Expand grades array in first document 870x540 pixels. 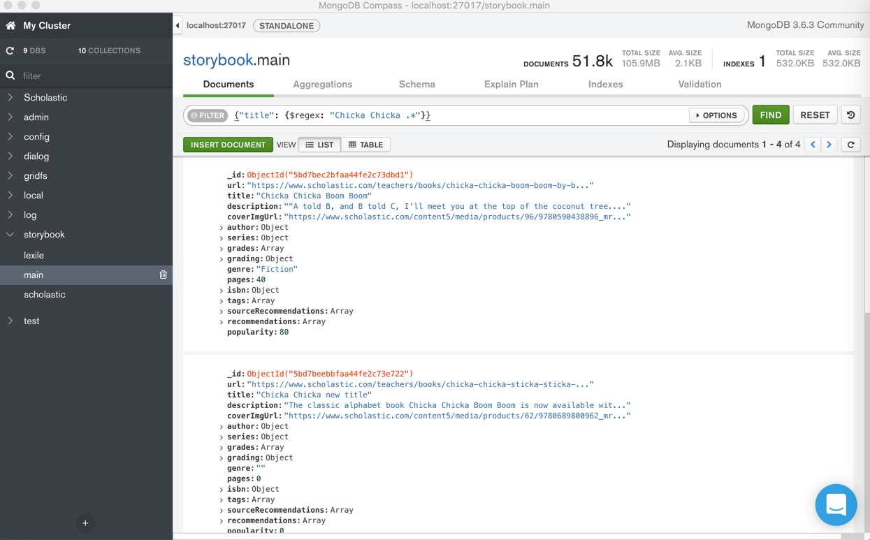coord(222,249)
